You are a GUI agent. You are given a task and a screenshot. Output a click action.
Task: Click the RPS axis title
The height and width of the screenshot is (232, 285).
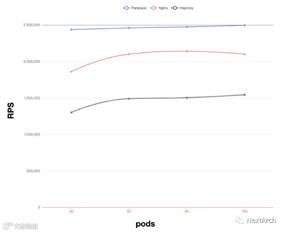[x=11, y=110]
